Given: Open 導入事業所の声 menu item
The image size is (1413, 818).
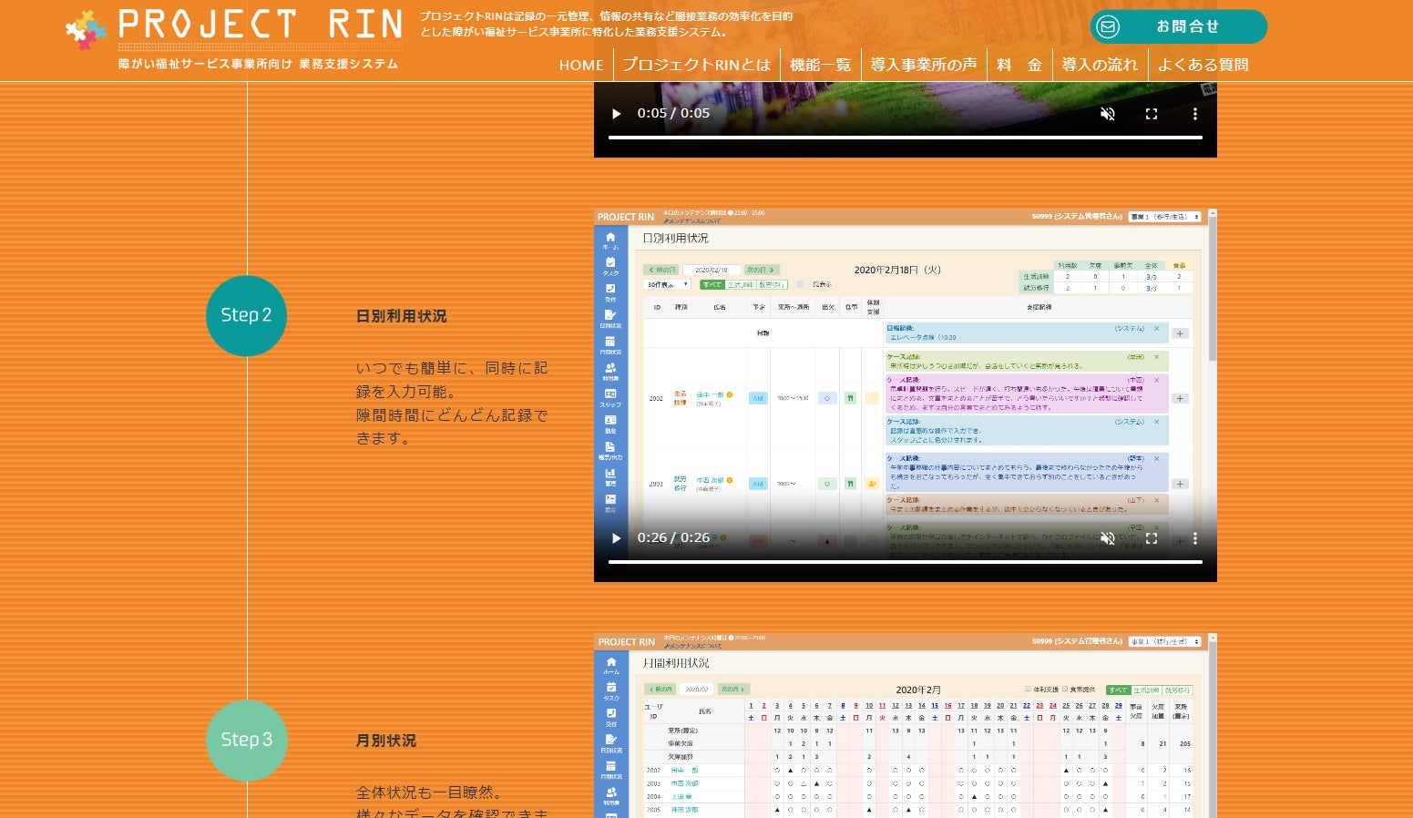Looking at the screenshot, I should (x=923, y=65).
